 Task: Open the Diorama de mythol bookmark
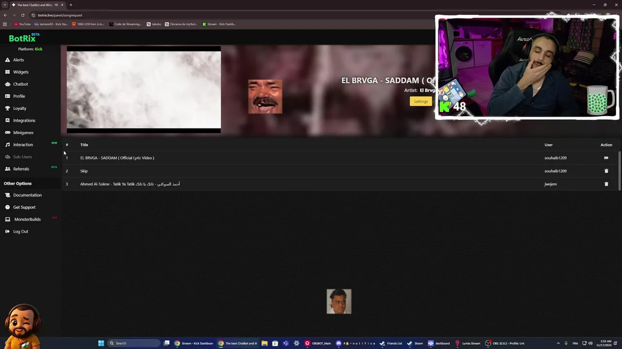(x=182, y=24)
